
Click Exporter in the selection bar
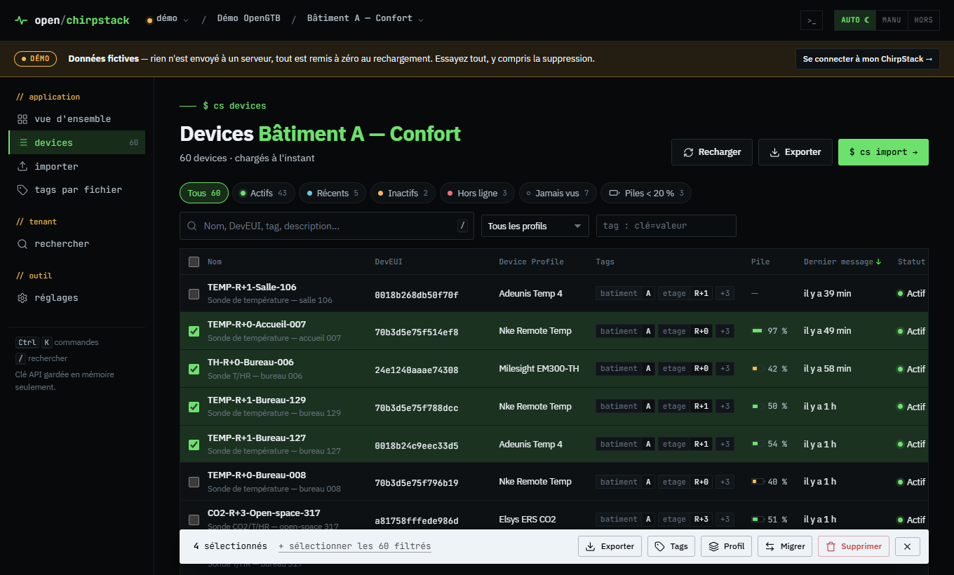(610, 546)
